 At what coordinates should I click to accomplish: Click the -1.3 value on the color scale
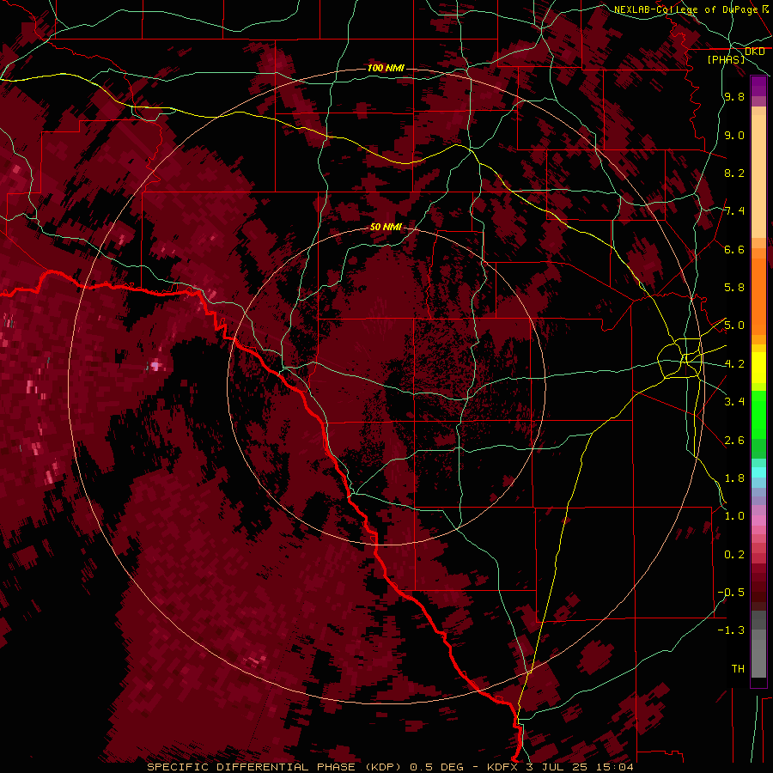(x=731, y=630)
